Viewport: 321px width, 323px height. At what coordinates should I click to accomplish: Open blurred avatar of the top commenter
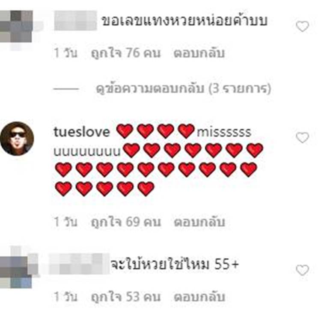click(x=17, y=27)
